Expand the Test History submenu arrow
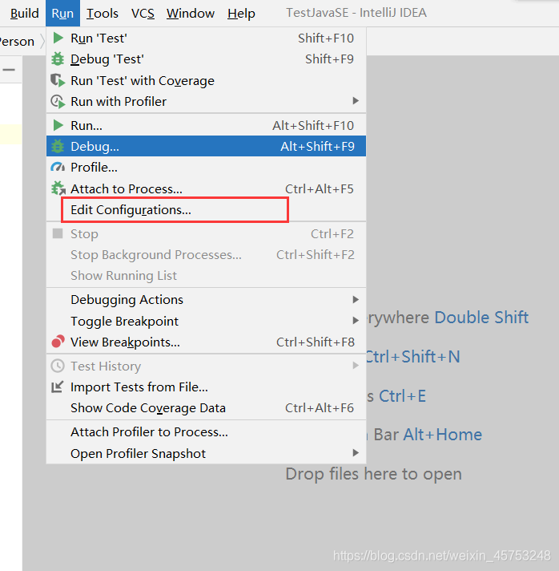 click(356, 365)
